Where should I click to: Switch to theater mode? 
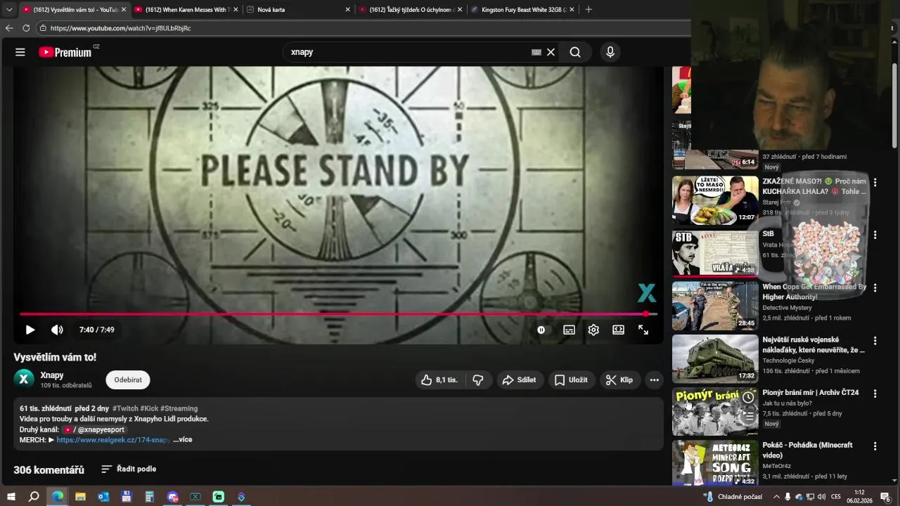(x=618, y=330)
